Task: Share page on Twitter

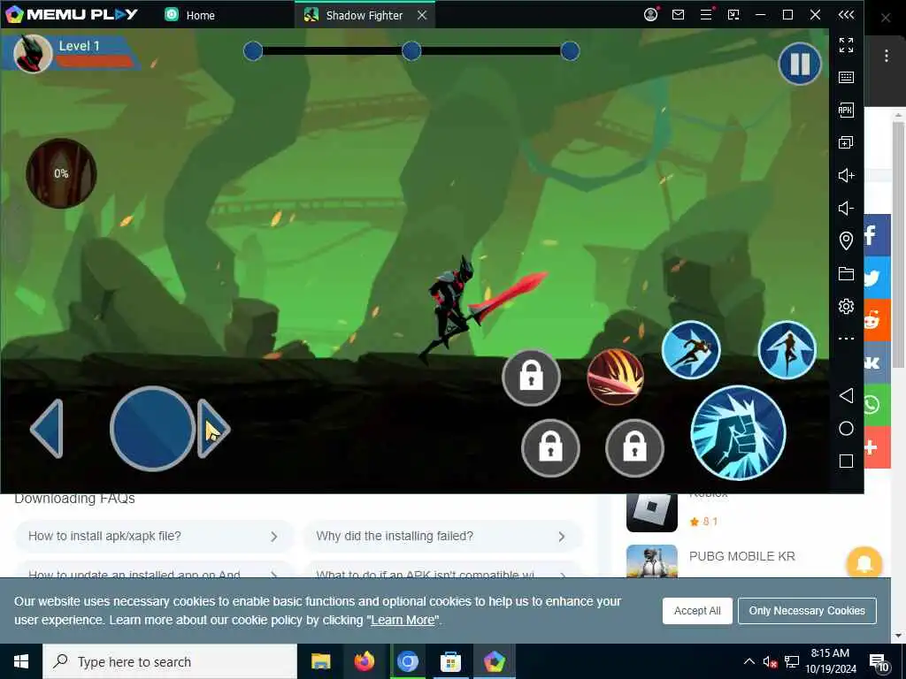Action: 877,278
